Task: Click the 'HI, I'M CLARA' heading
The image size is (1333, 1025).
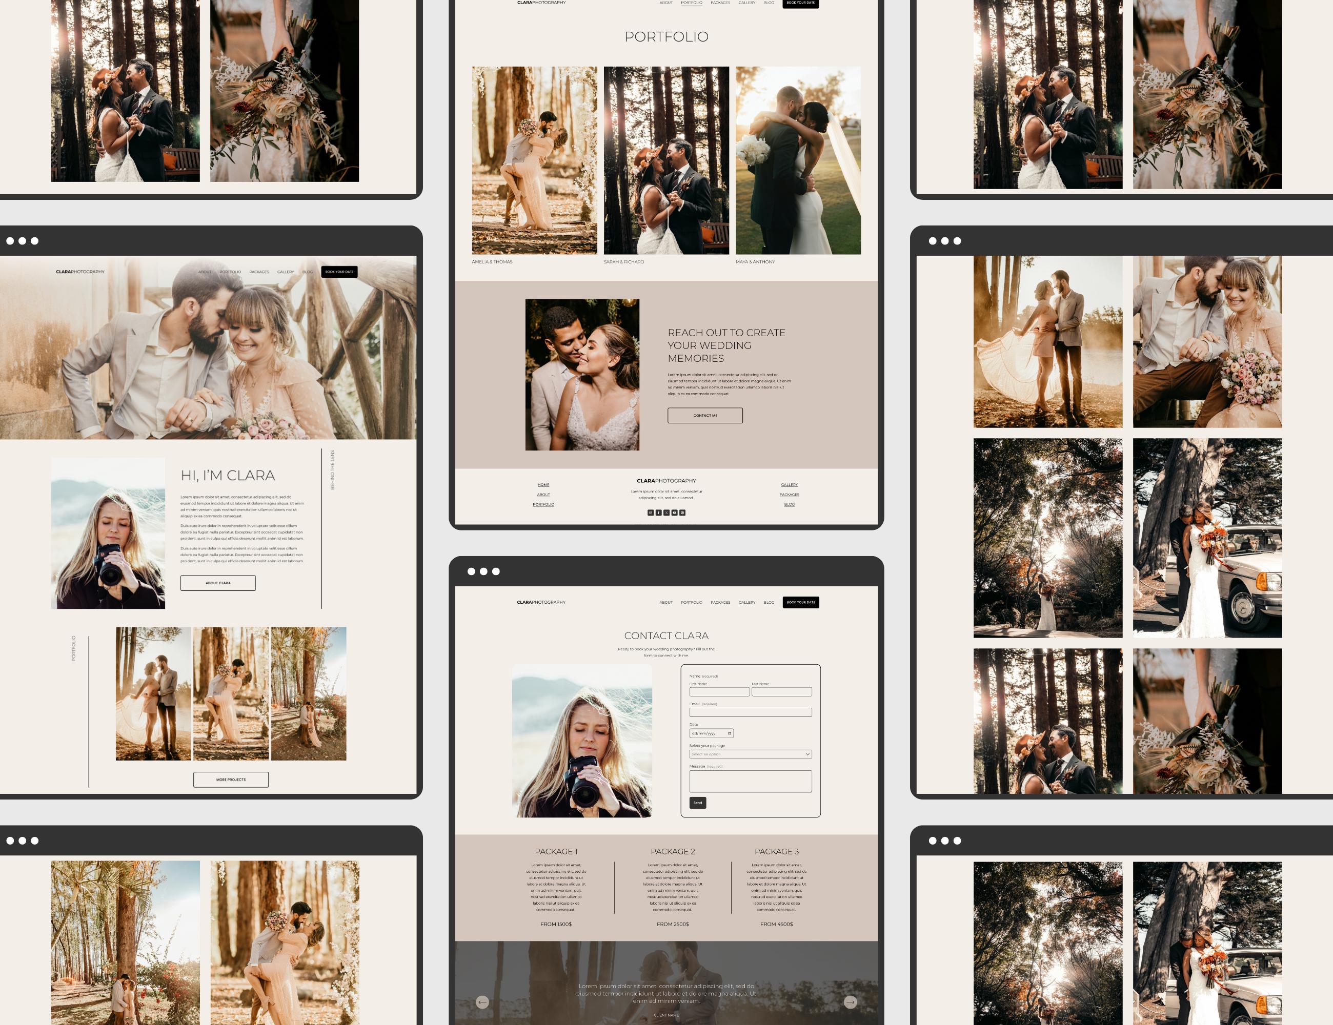Action: coord(228,475)
